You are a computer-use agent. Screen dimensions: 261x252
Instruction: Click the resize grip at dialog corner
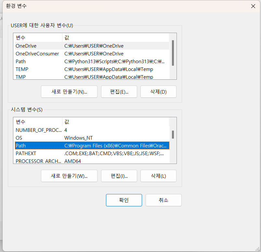point(257,249)
